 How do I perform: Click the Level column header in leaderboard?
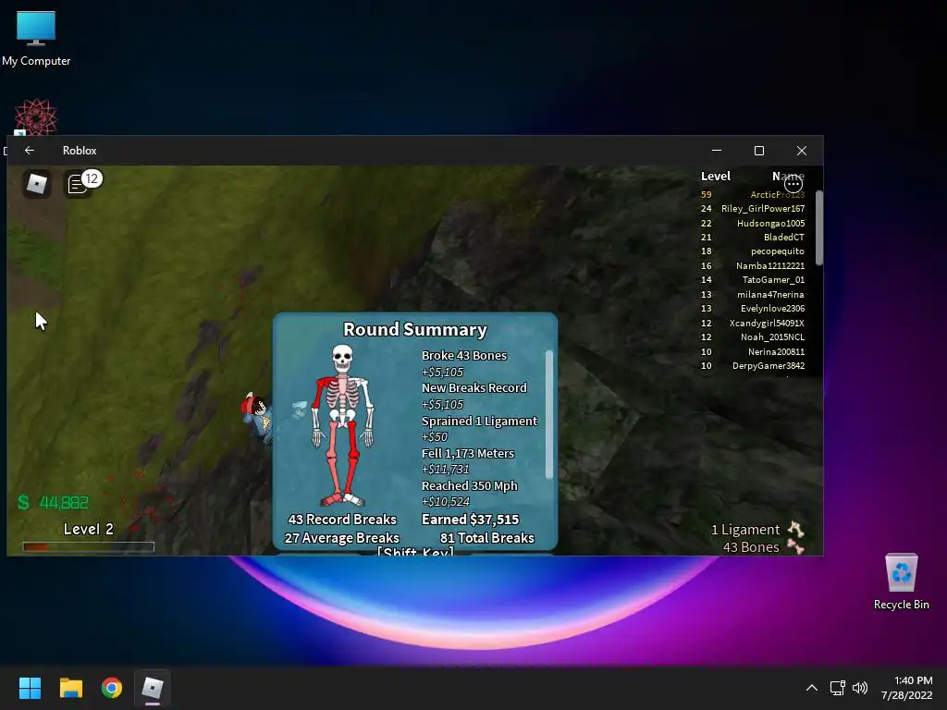coord(715,177)
